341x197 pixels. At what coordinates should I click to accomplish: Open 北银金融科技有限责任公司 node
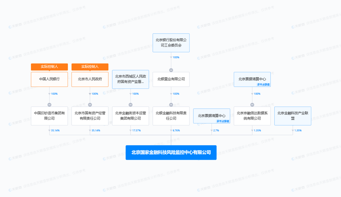pyautogui.click(x=171, y=116)
